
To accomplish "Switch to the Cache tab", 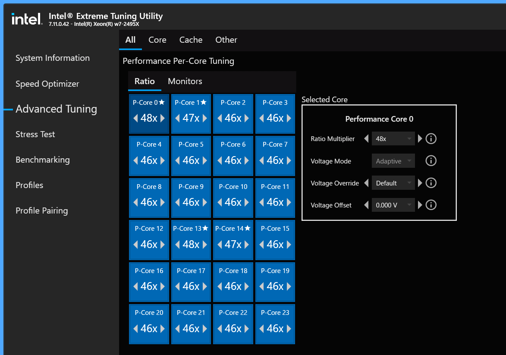I will pos(191,40).
